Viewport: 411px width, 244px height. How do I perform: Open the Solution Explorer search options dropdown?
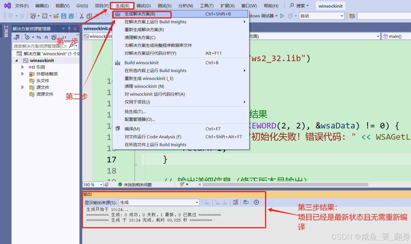(x=76, y=46)
